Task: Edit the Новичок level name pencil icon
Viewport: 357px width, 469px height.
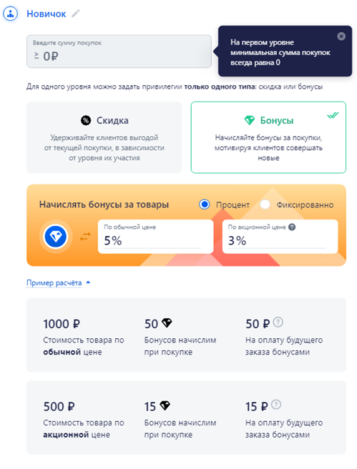Action: [x=75, y=14]
